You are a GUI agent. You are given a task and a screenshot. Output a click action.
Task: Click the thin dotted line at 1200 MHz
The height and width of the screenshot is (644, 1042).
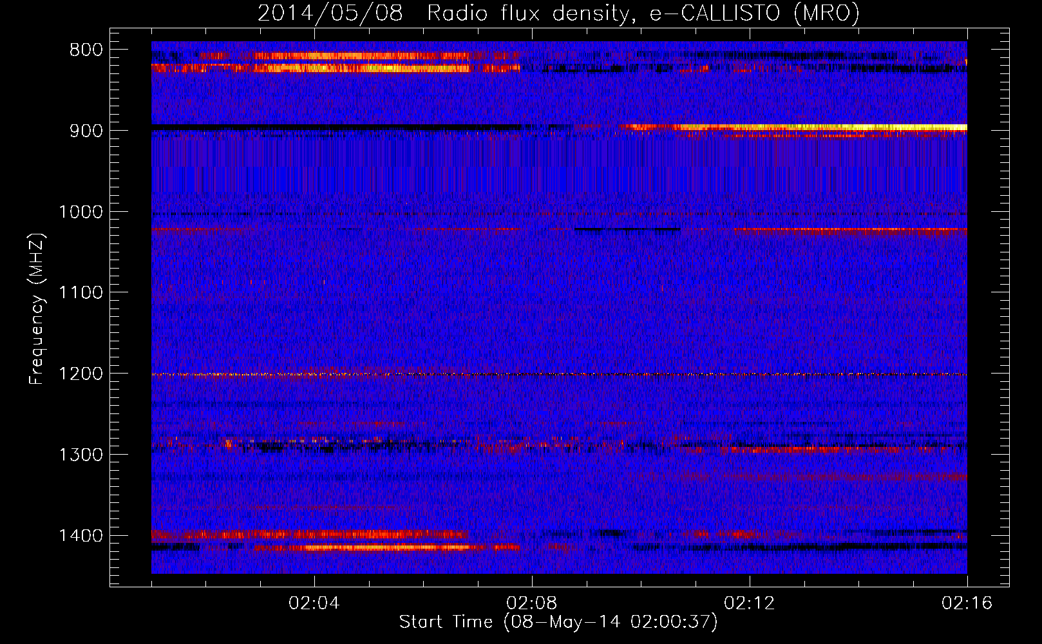pyautogui.click(x=559, y=374)
